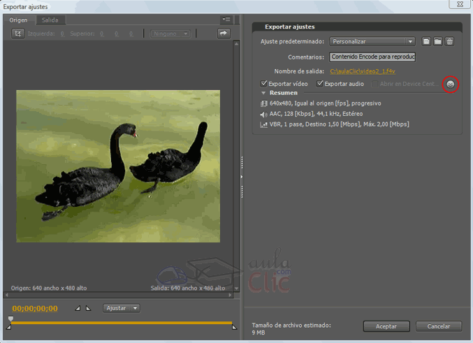
Task: Expand advanced settings with circled double-arrow button
Action: (451, 85)
